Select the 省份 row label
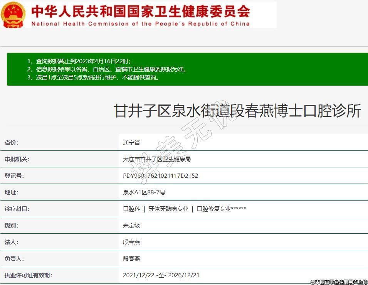The width and height of the screenshot is (368, 285). pos(11,143)
